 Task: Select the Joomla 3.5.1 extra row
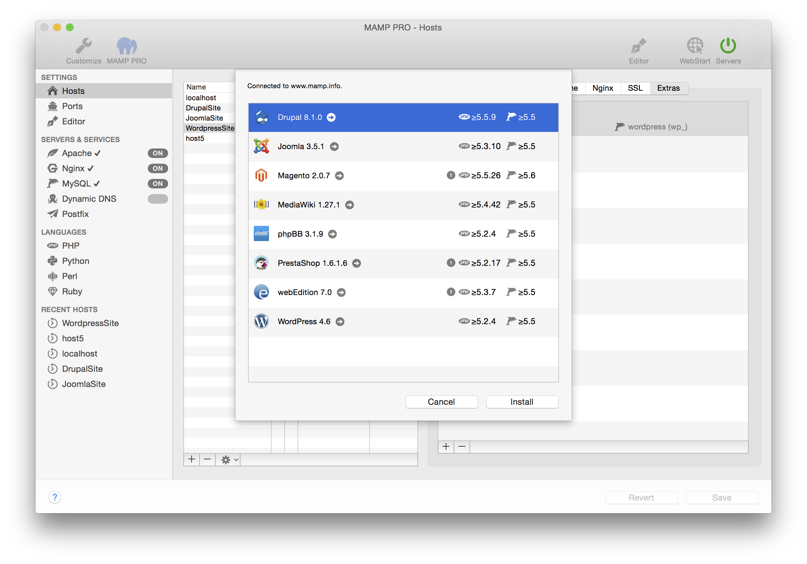403,147
